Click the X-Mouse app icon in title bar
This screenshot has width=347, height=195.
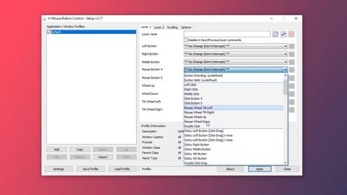pyautogui.click(x=44, y=18)
